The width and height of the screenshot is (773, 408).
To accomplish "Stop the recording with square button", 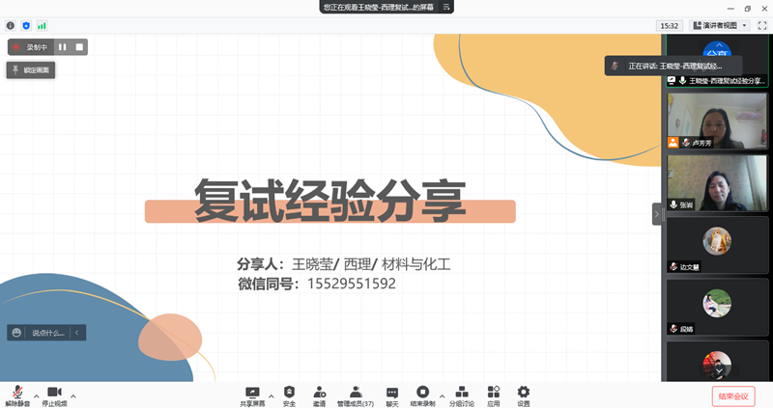I will [79, 46].
